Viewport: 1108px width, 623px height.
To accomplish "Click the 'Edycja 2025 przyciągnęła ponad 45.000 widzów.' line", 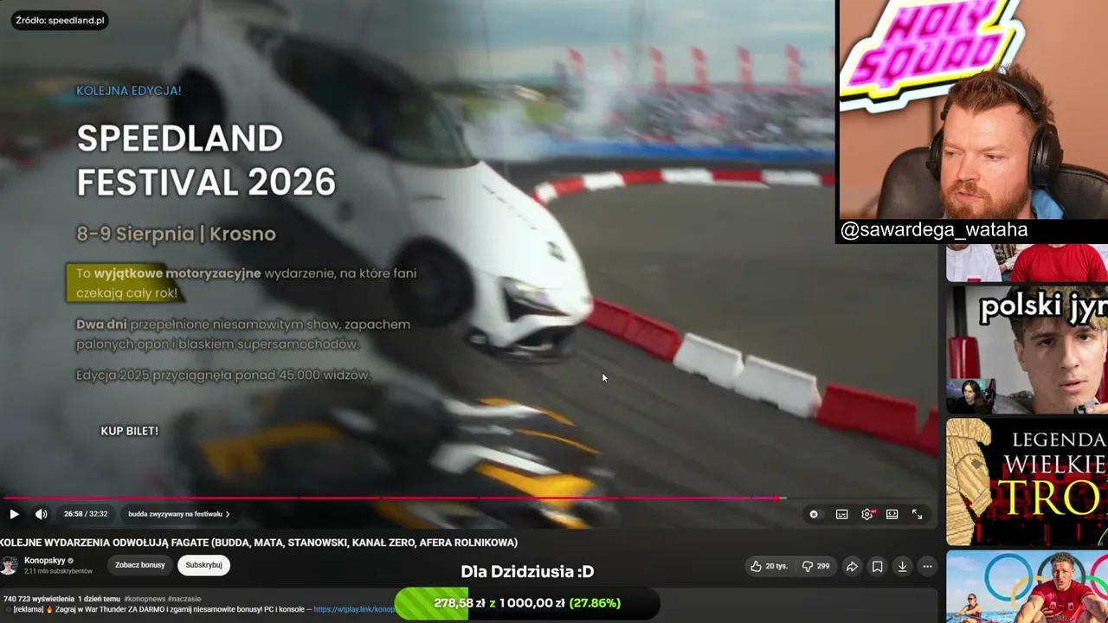I will click(223, 376).
